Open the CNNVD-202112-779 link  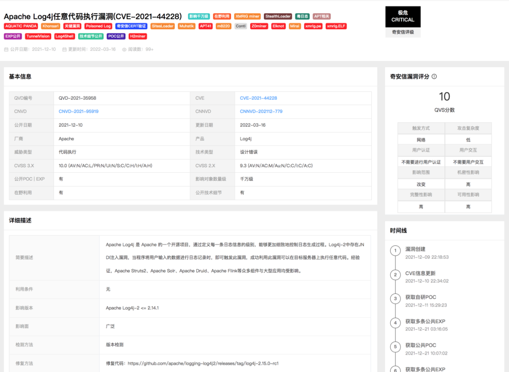point(261,111)
